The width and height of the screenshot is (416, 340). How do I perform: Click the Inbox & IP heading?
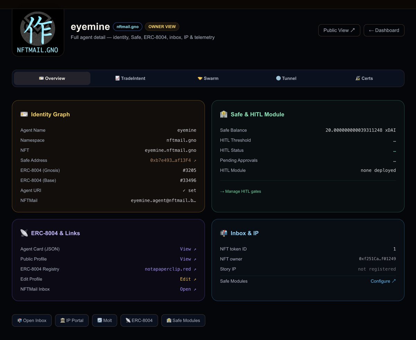[244, 233]
